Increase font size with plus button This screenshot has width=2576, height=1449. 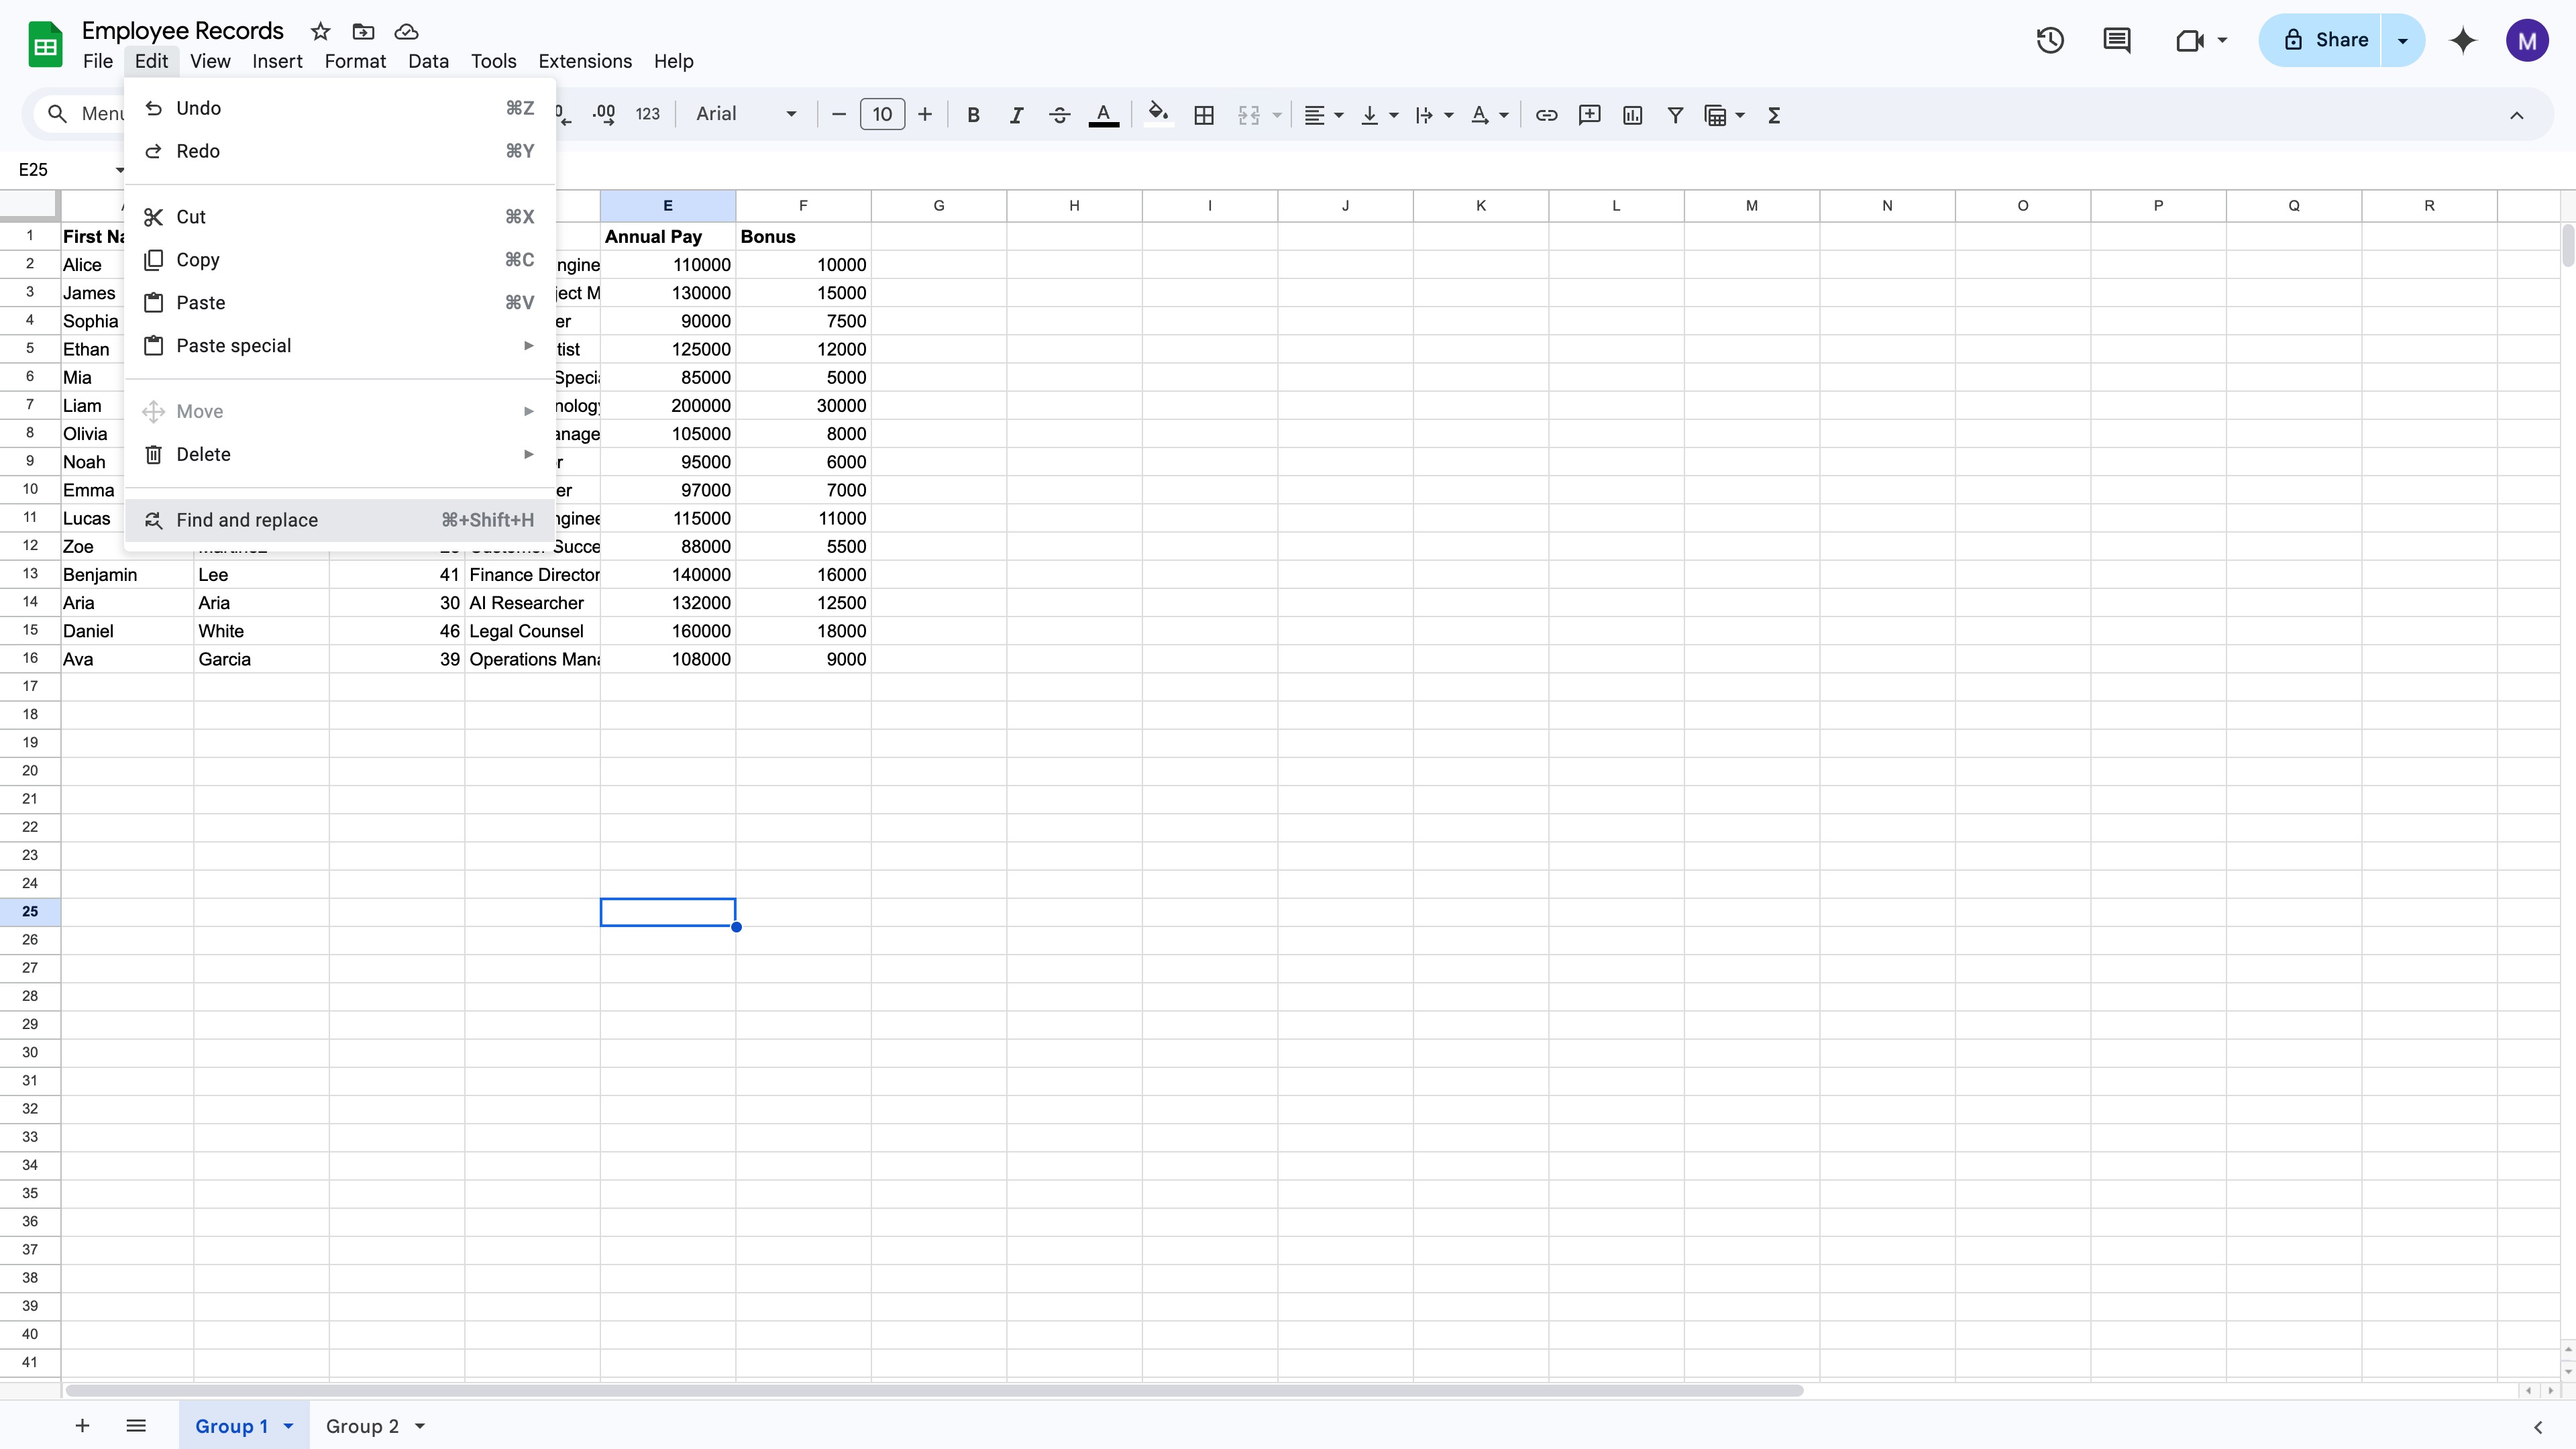coord(925,115)
